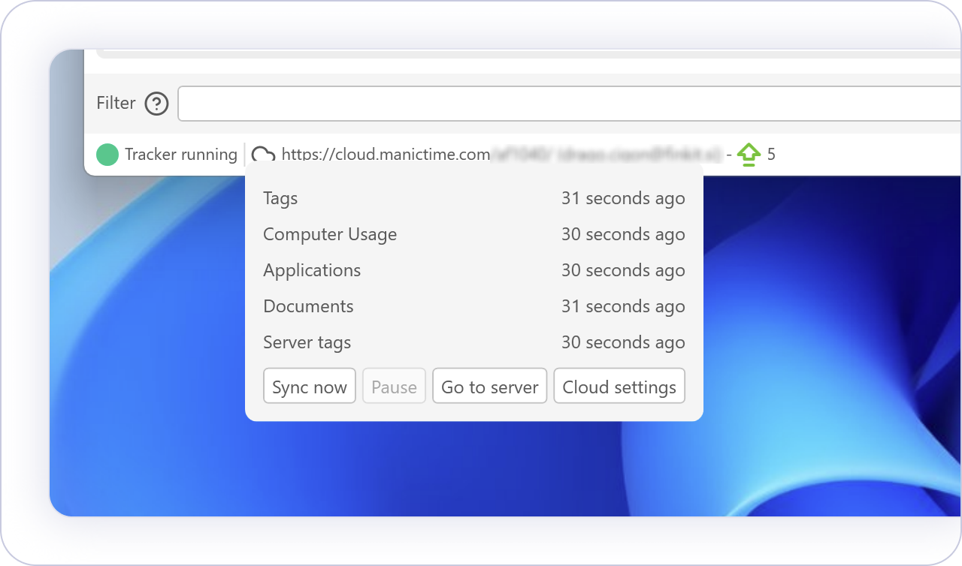The width and height of the screenshot is (962, 566).
Task: Click the pending upload count 5
Action: 771,155
